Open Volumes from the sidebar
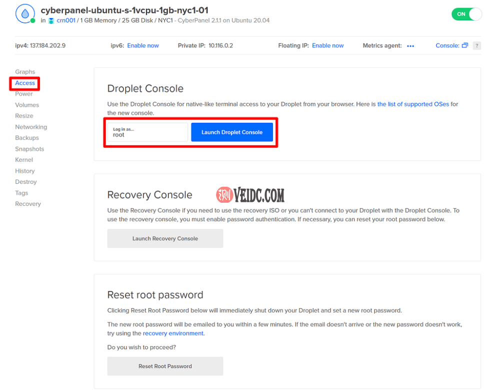Image resolution: width=500 pixels, height=390 pixels. (x=27, y=105)
